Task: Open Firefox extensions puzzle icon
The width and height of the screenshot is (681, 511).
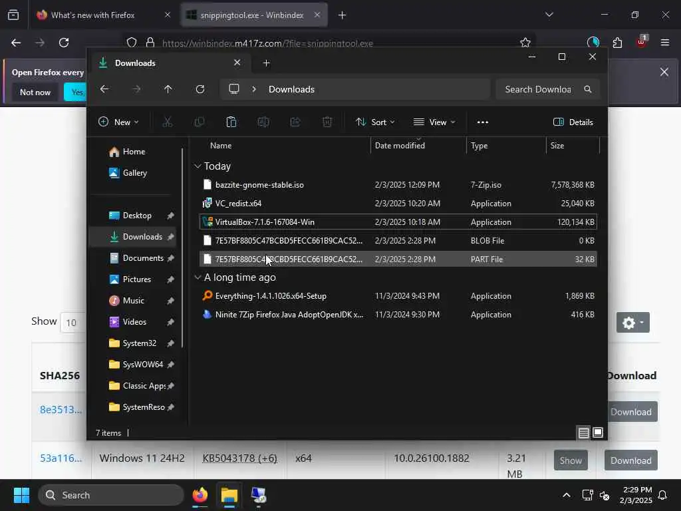Action: pos(617,43)
